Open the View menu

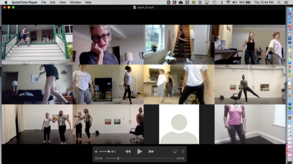62,2
